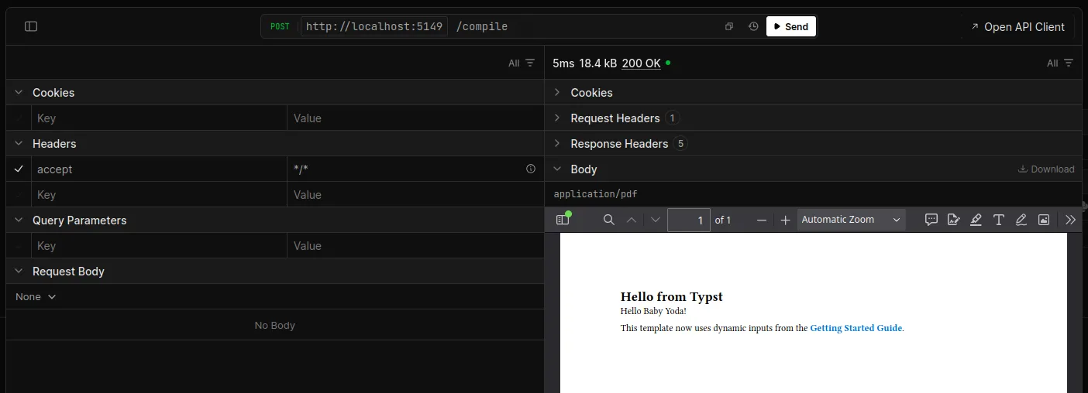Click the empty Headers Key field
This screenshot has width=1088, height=393.
point(159,194)
